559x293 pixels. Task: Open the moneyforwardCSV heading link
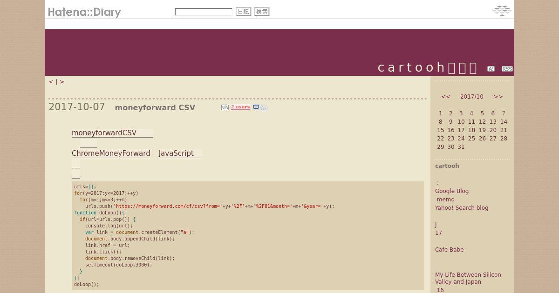coord(112,133)
